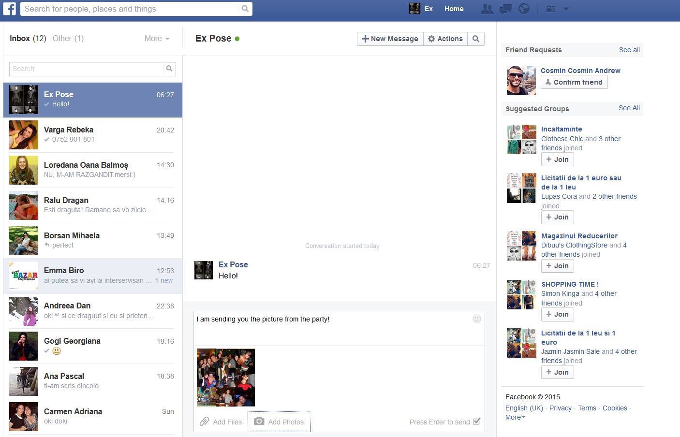Open Carmen Adriana conversation
The width and height of the screenshot is (680, 437).
(93, 417)
